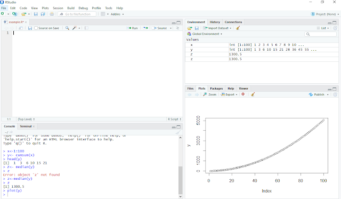Image resolution: width=341 pixels, height=199 pixels.
Task: Click the Re-run previous code icon
Action: coord(145,28)
